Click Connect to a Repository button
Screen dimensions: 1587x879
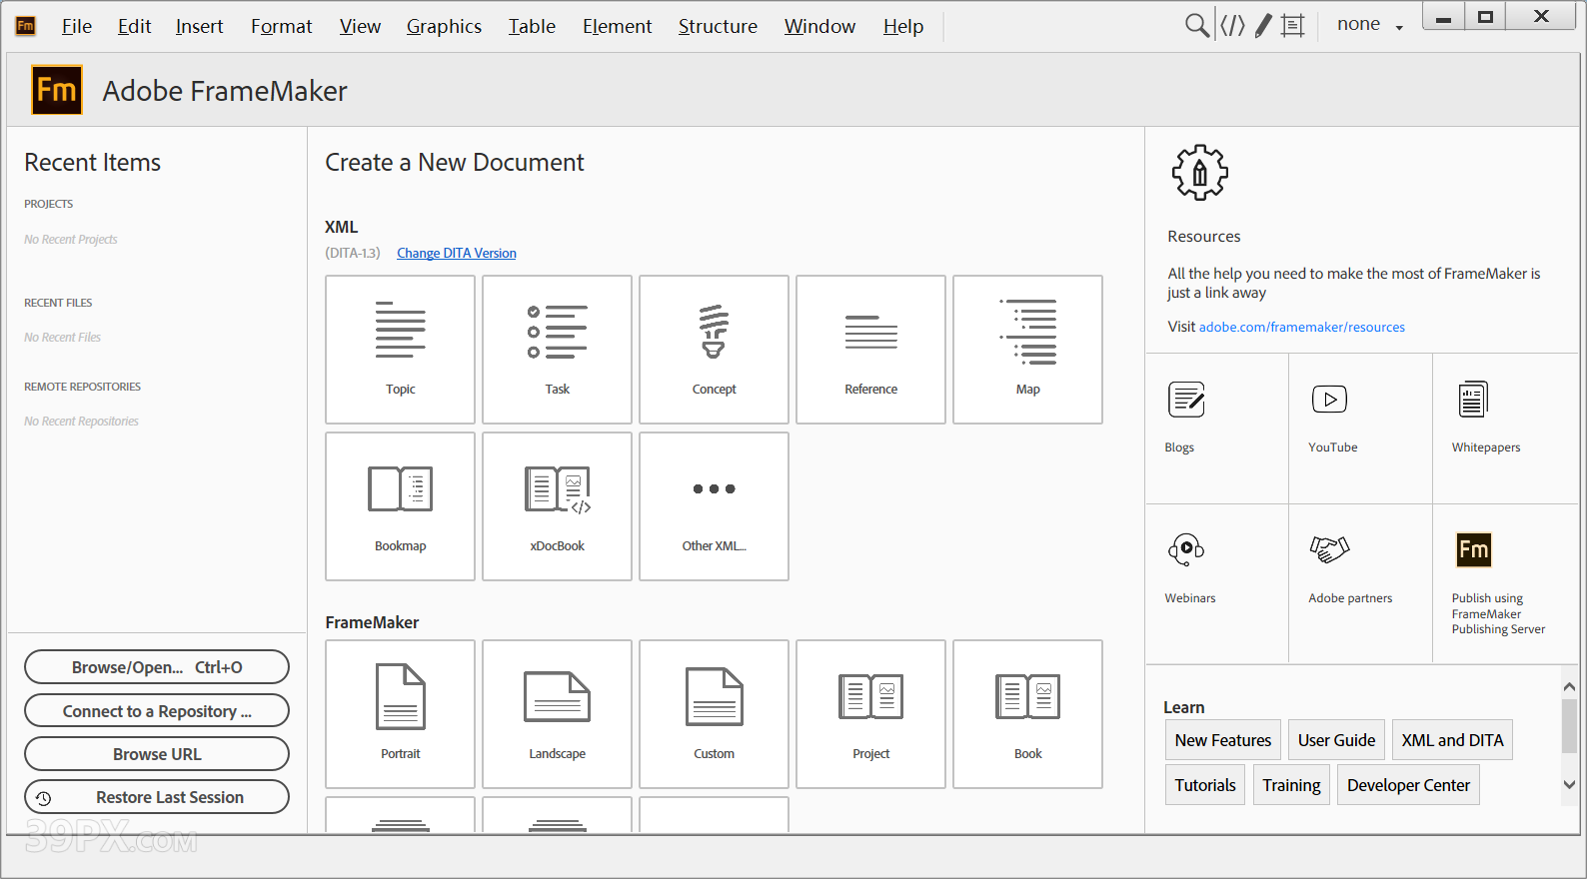click(157, 710)
